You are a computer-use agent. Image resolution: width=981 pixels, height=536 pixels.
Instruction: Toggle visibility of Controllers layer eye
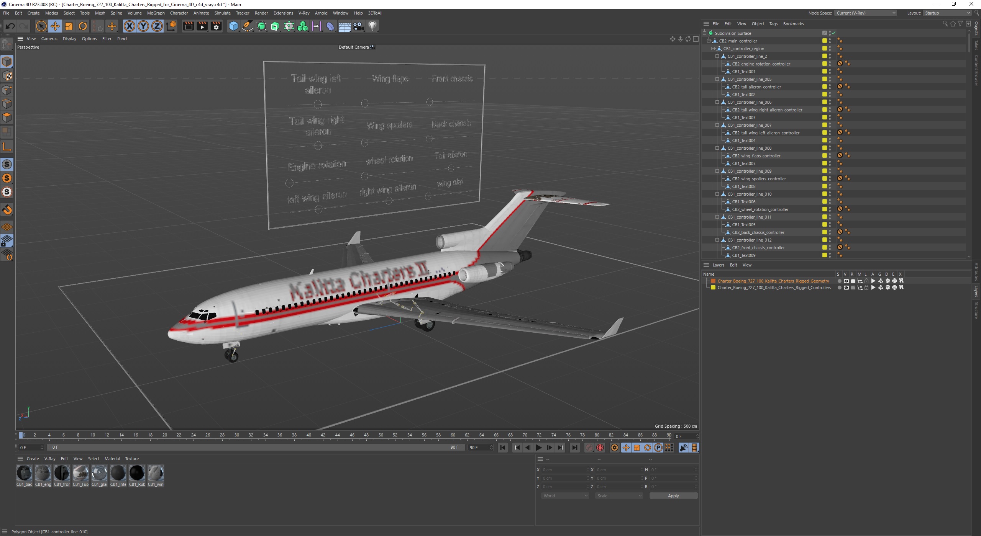[846, 288]
